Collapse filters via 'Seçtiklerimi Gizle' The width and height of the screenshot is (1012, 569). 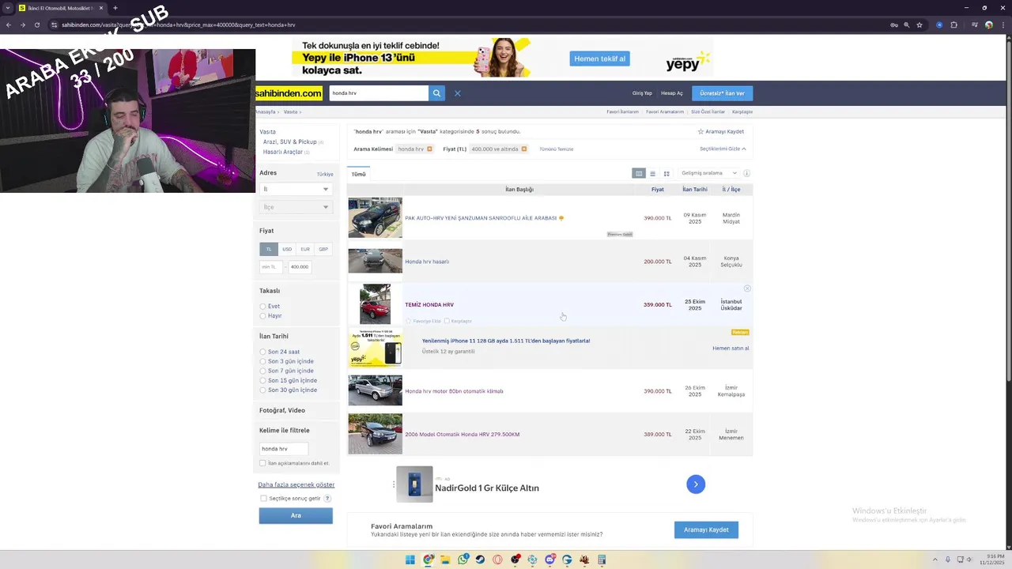click(x=723, y=149)
